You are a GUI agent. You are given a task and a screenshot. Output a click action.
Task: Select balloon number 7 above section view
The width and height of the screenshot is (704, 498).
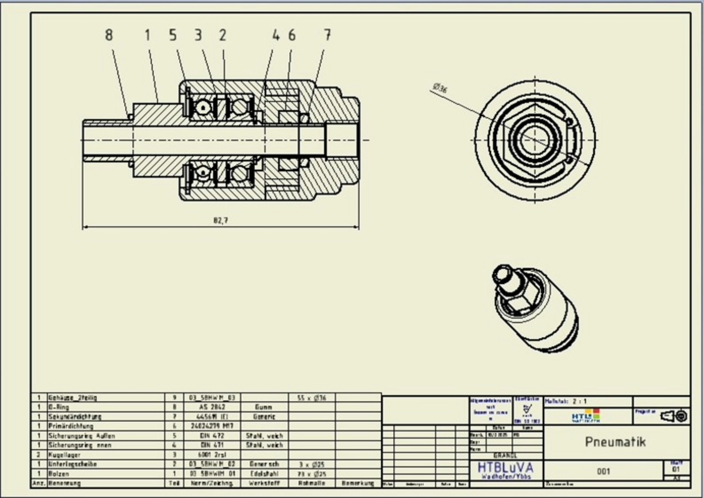click(327, 35)
